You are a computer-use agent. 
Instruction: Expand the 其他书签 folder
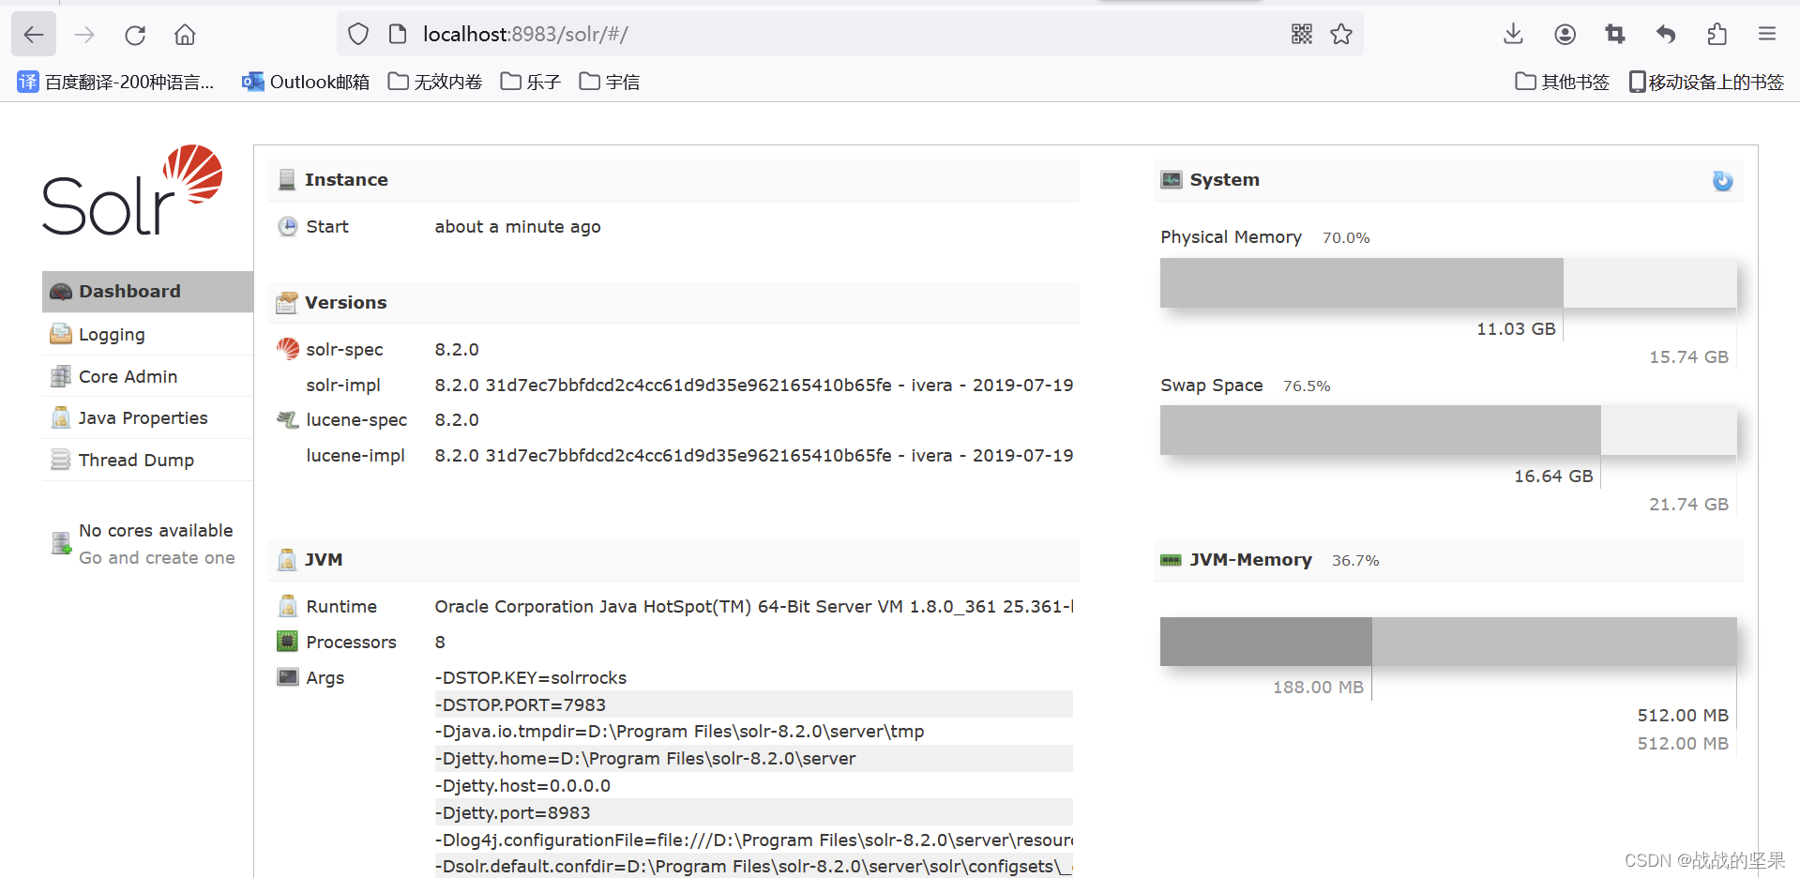click(x=1560, y=82)
